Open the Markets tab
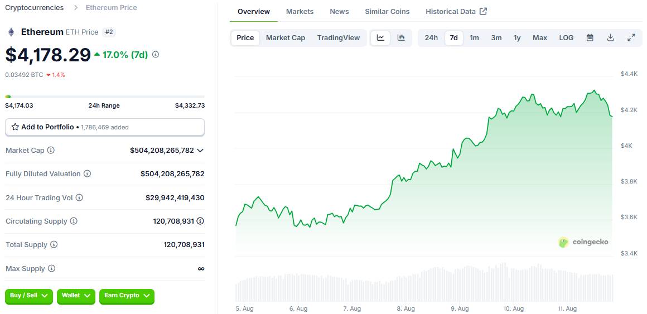 [x=300, y=12]
